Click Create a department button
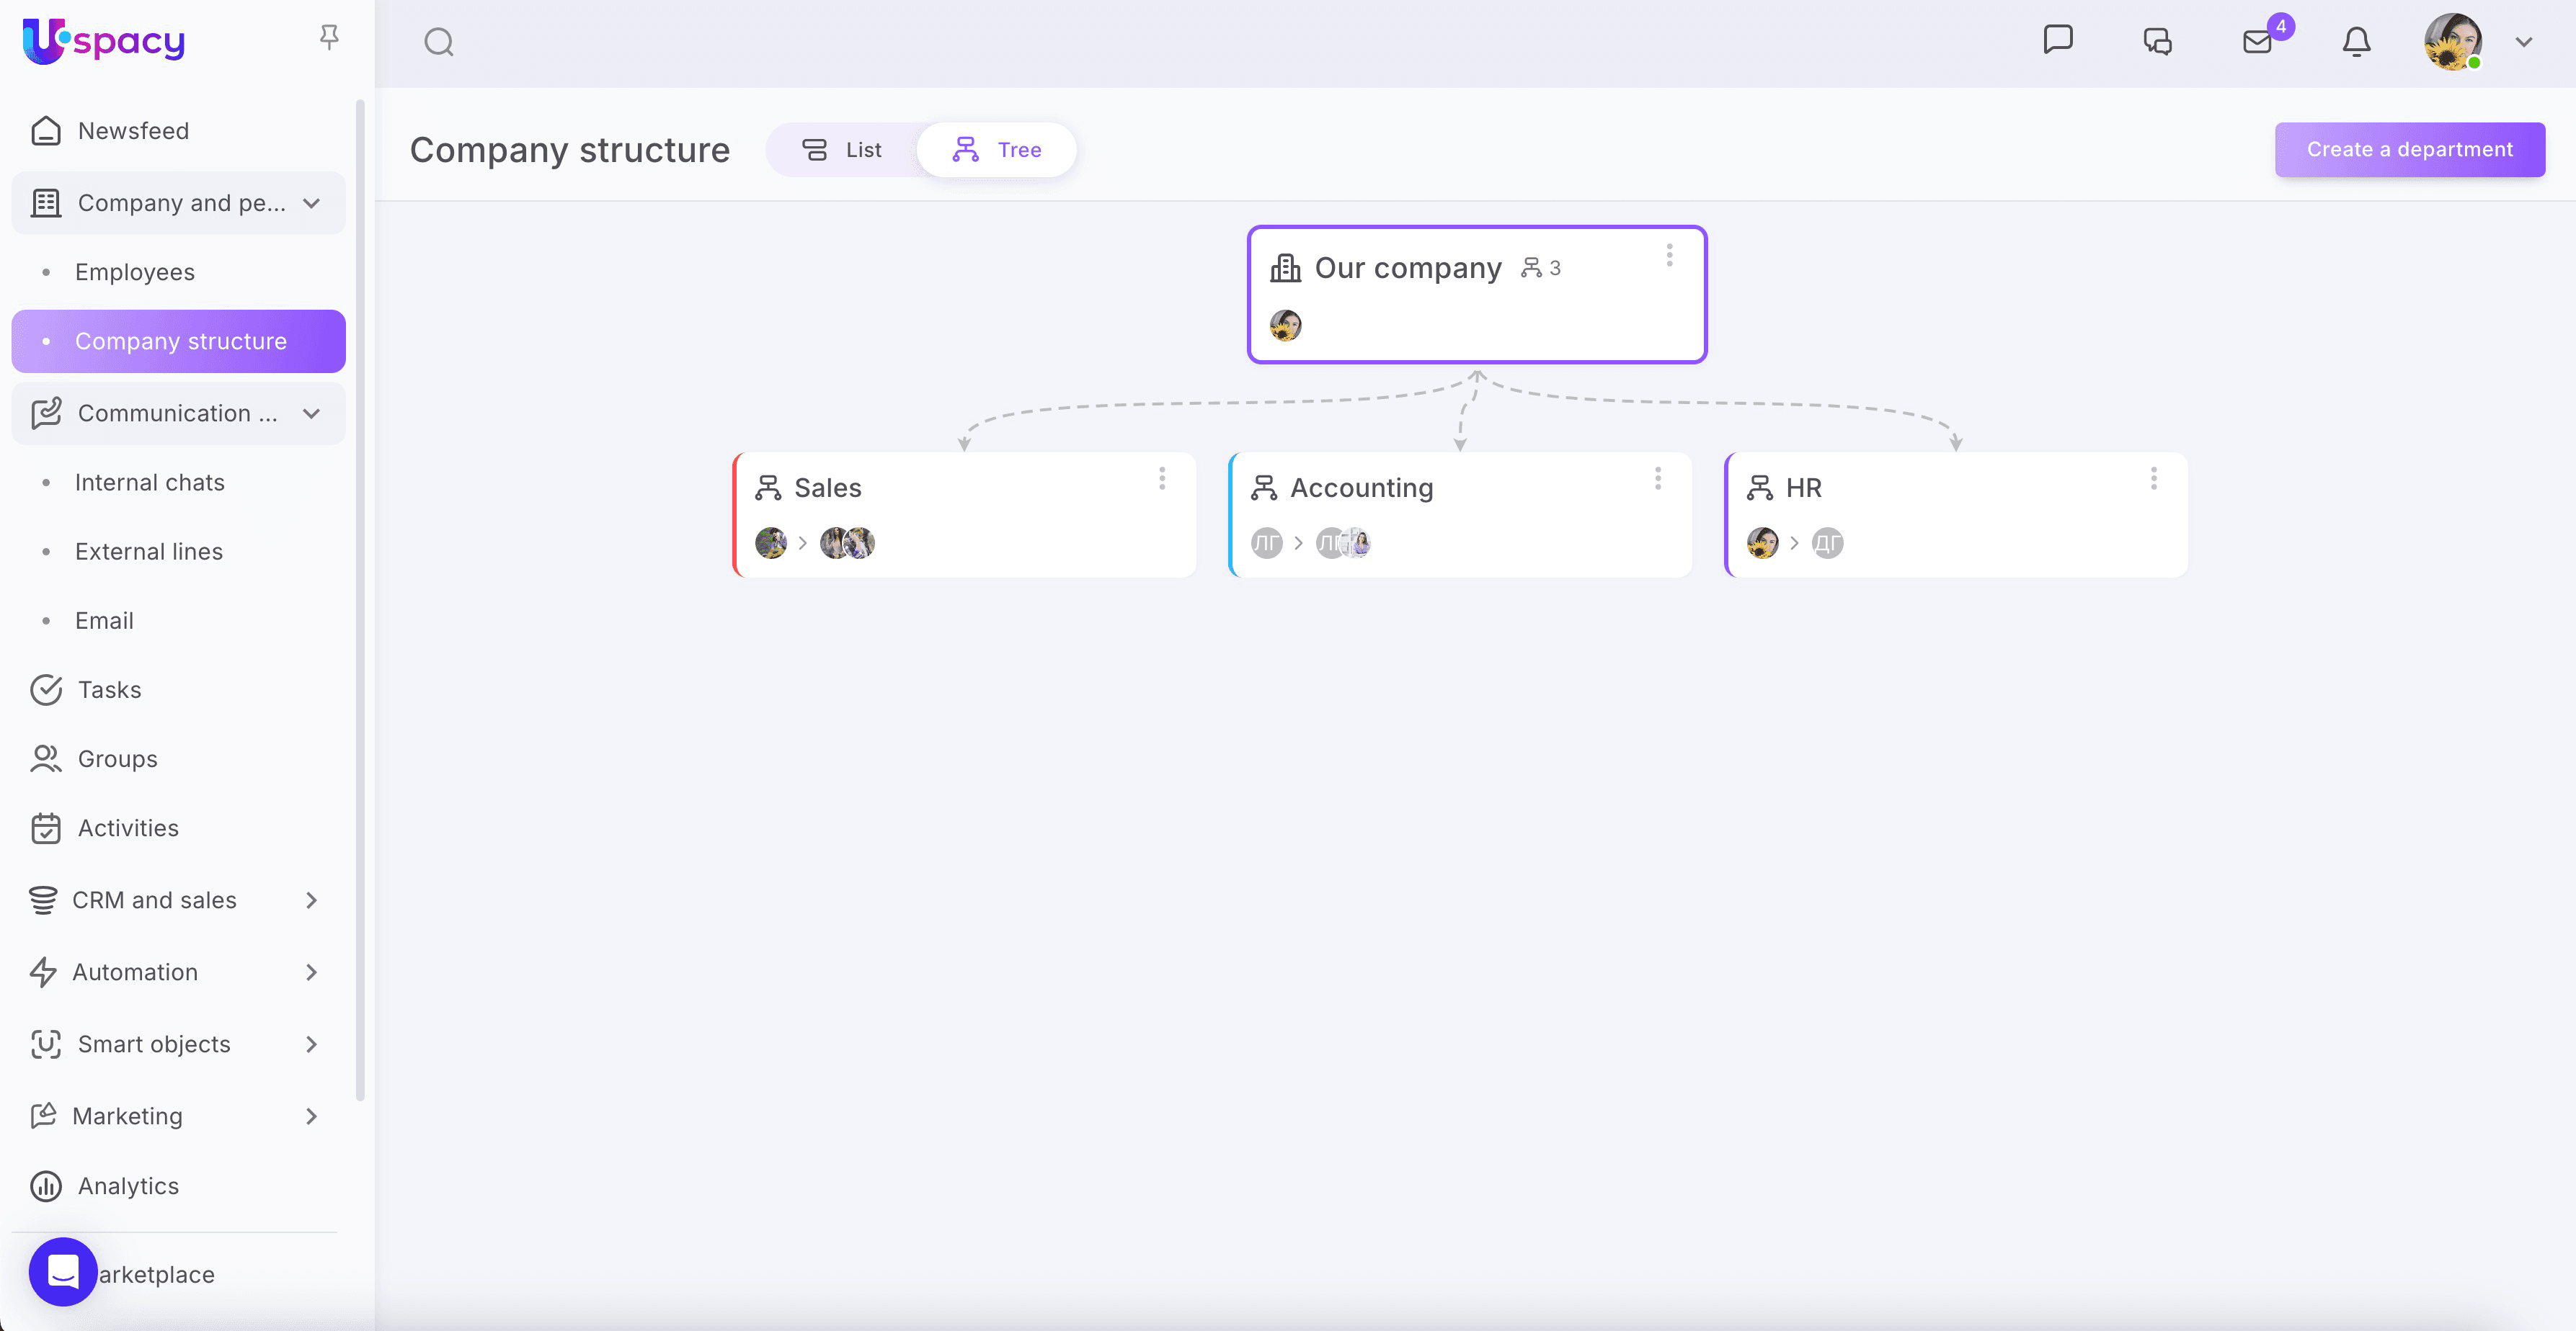The height and width of the screenshot is (1331, 2576). pyautogui.click(x=2409, y=150)
